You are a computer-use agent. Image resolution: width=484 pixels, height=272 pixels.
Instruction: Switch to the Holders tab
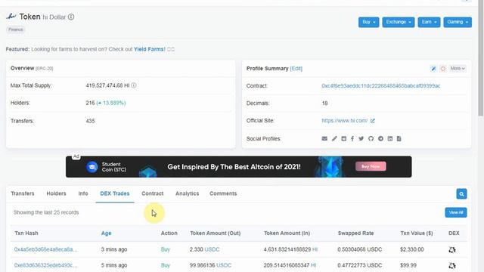pyautogui.click(x=56, y=193)
